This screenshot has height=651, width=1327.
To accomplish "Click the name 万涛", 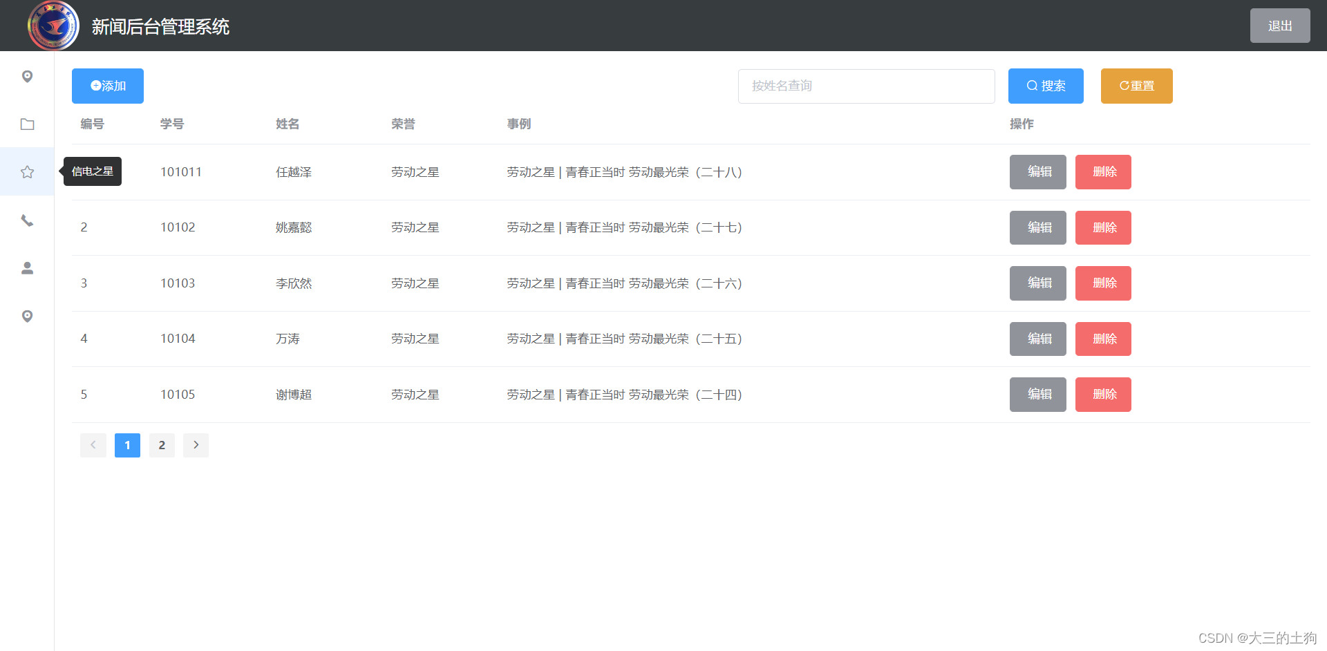I will tap(288, 339).
